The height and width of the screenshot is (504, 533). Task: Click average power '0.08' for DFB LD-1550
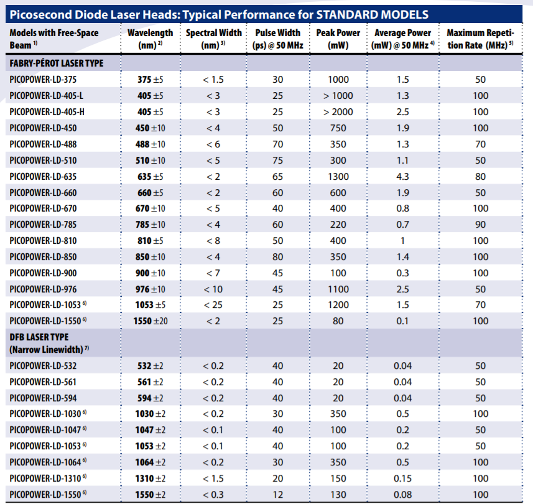[403, 495]
